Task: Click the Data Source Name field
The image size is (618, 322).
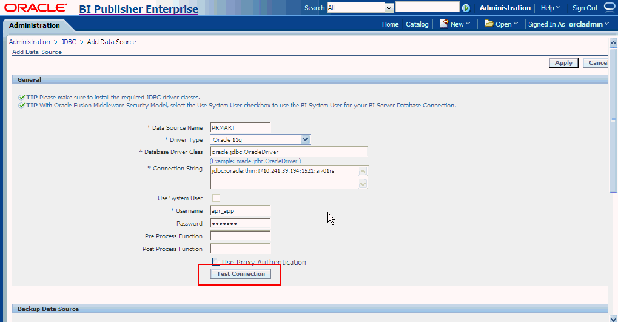Action: click(x=240, y=127)
